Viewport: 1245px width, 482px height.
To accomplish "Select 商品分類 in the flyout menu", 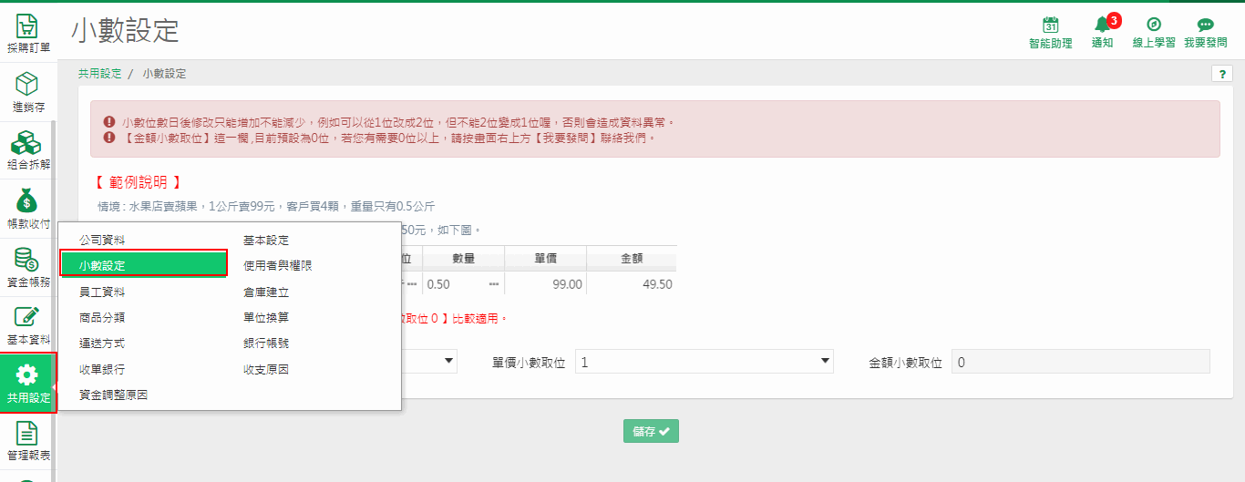I will [102, 317].
